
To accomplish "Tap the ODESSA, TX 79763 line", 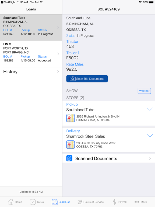I will pos(89,147).
